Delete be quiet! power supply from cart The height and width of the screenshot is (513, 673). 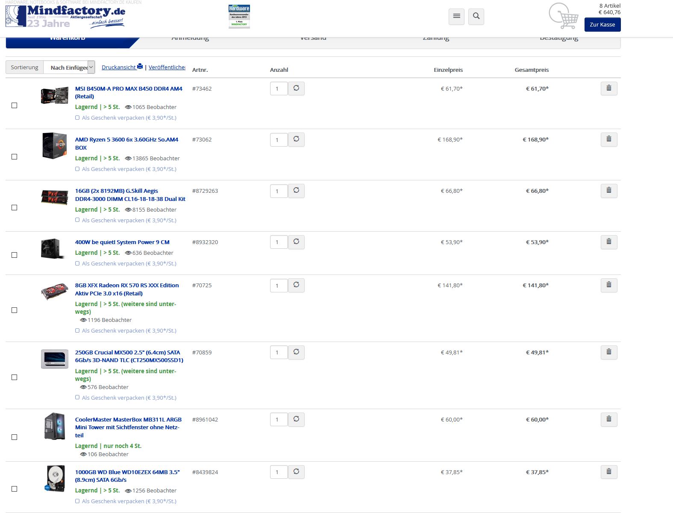tap(609, 242)
